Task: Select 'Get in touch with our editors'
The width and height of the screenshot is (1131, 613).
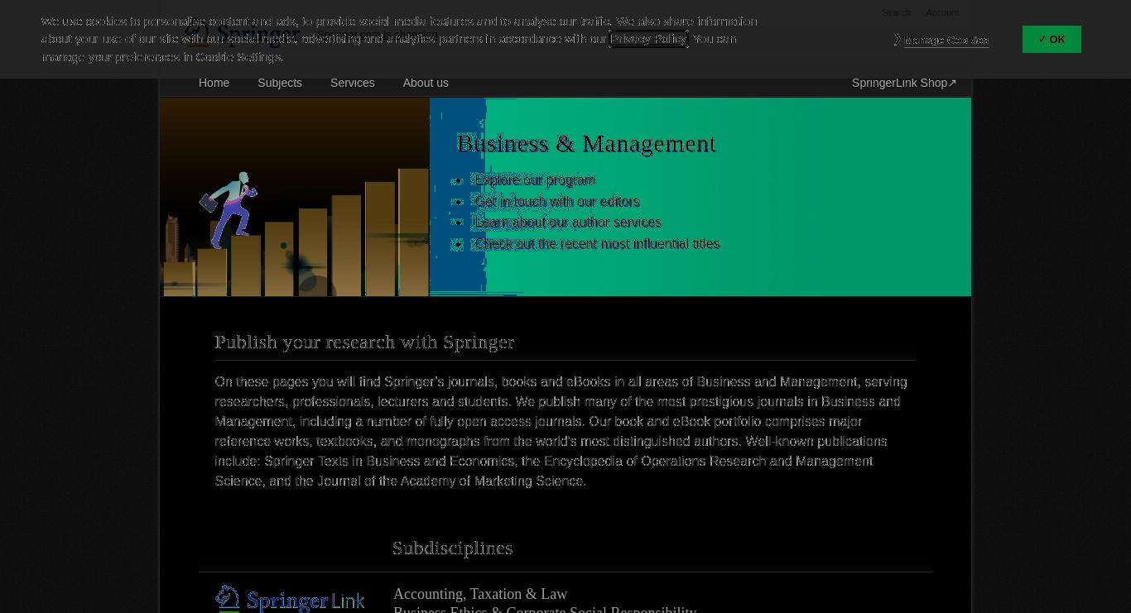Action: pos(557,201)
